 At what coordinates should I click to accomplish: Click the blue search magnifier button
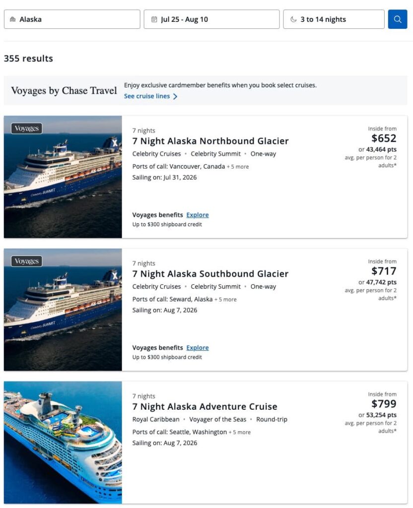click(x=398, y=19)
